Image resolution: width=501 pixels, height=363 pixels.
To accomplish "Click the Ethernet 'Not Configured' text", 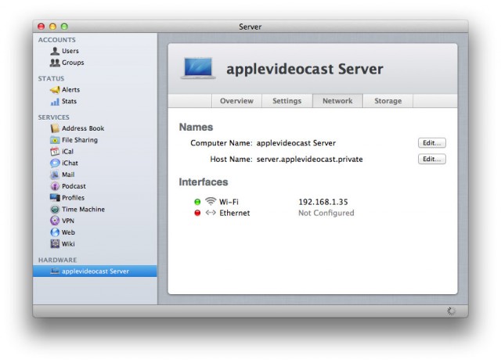I will point(326,213).
